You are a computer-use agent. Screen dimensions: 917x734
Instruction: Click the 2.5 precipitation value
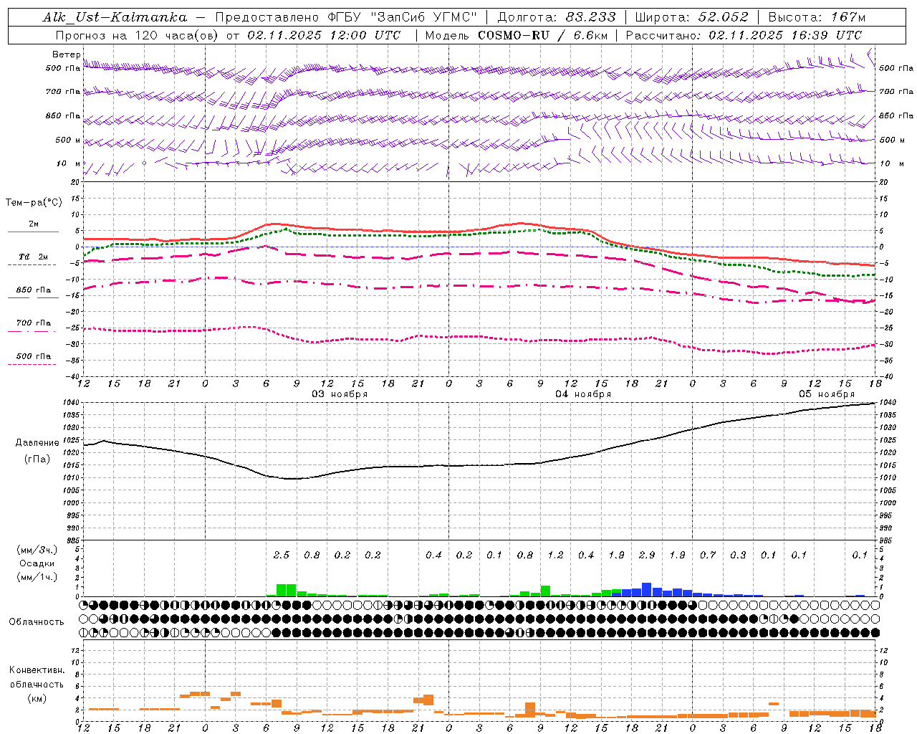tap(282, 555)
